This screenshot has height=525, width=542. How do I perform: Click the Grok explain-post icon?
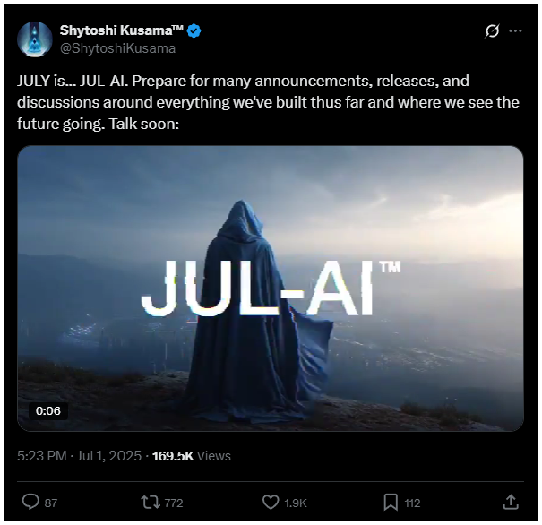[x=492, y=30]
